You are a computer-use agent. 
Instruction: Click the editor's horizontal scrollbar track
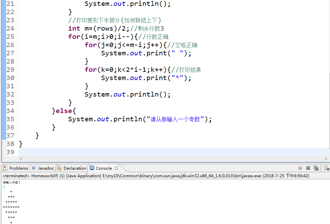(172, 159)
